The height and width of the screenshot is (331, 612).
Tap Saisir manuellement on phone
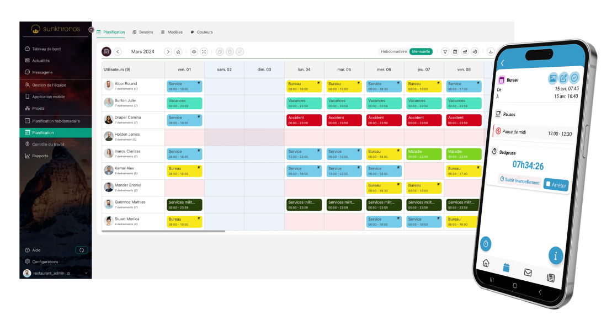pos(519,181)
